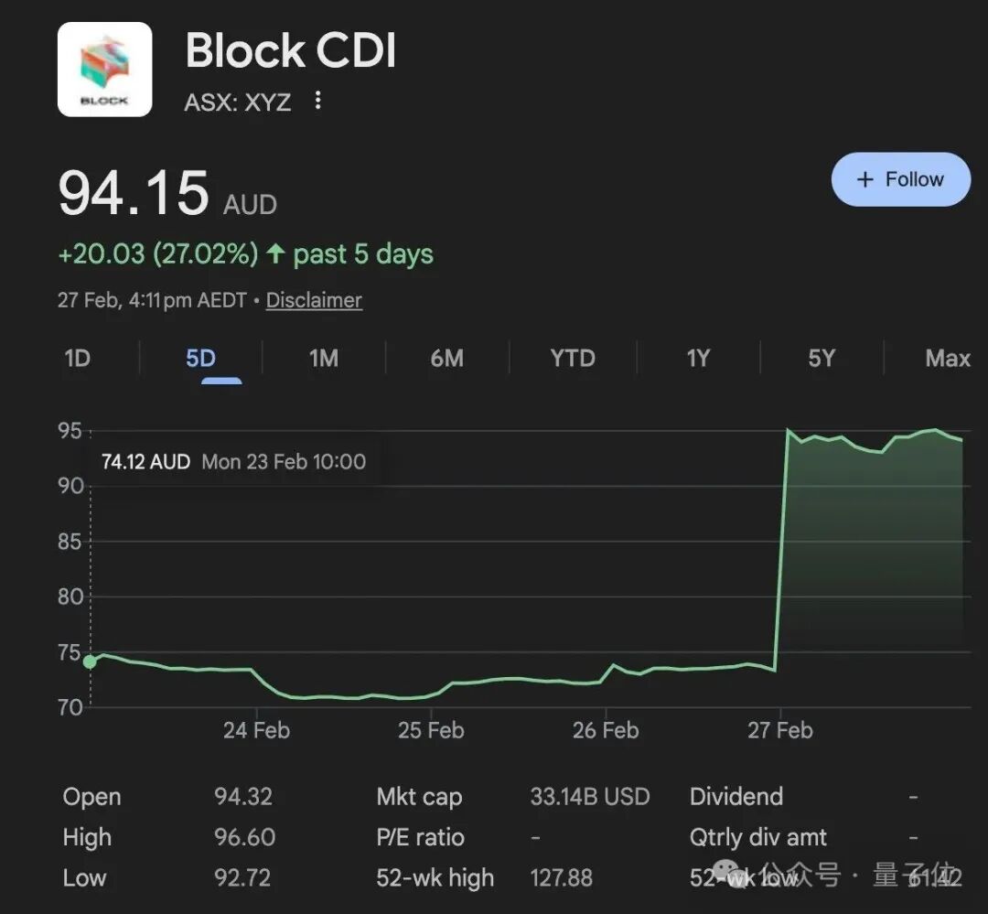Select the 1M time range
The image size is (988, 914).
[x=322, y=359]
